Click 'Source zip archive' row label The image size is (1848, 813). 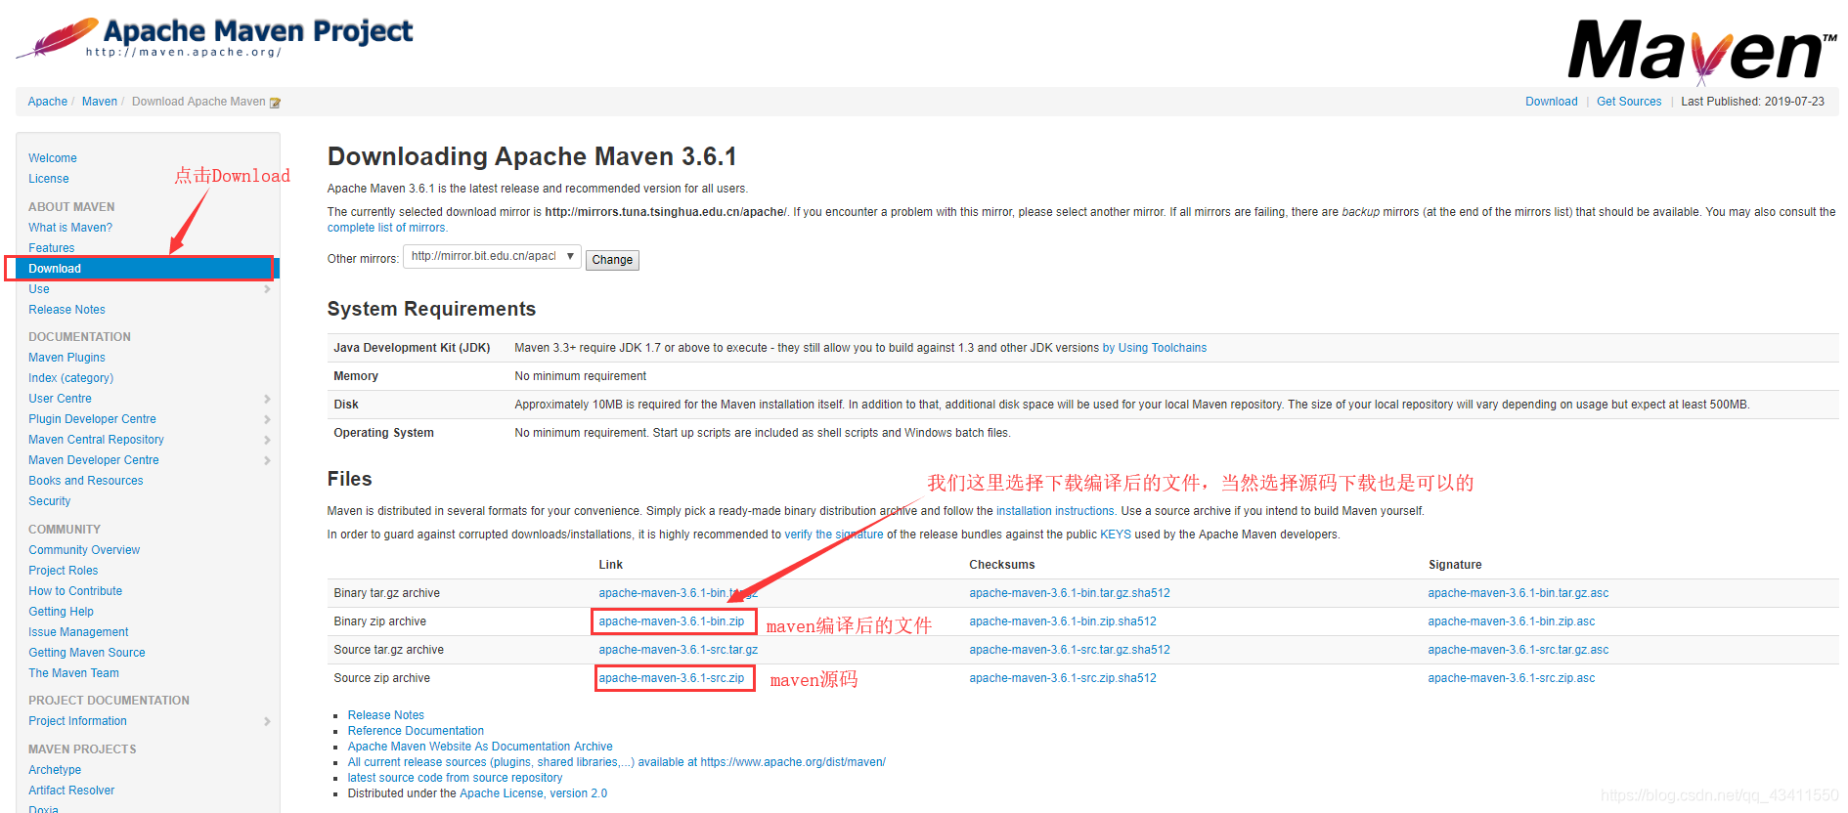coord(382,678)
